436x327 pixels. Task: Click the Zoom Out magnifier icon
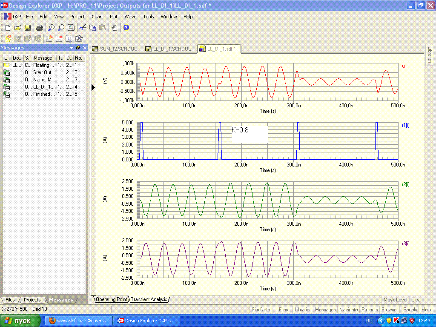tap(61, 28)
